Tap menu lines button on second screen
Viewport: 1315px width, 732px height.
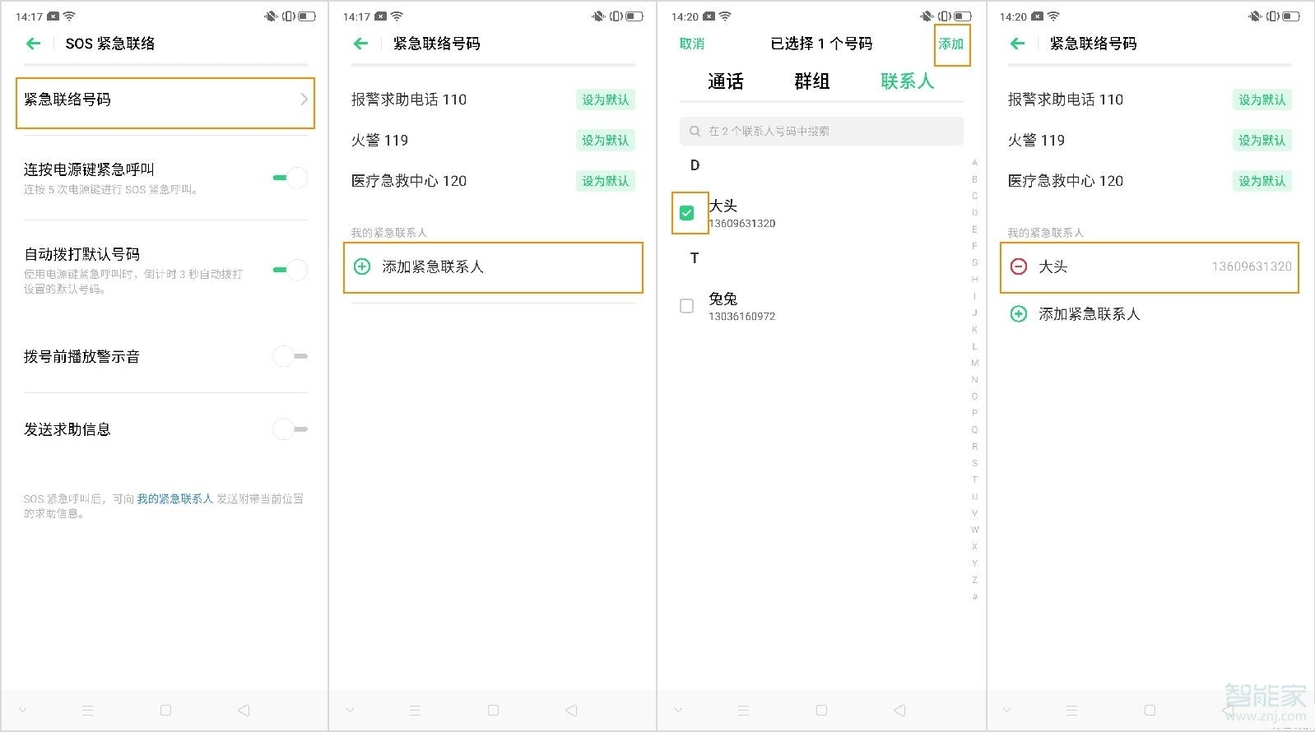(415, 710)
